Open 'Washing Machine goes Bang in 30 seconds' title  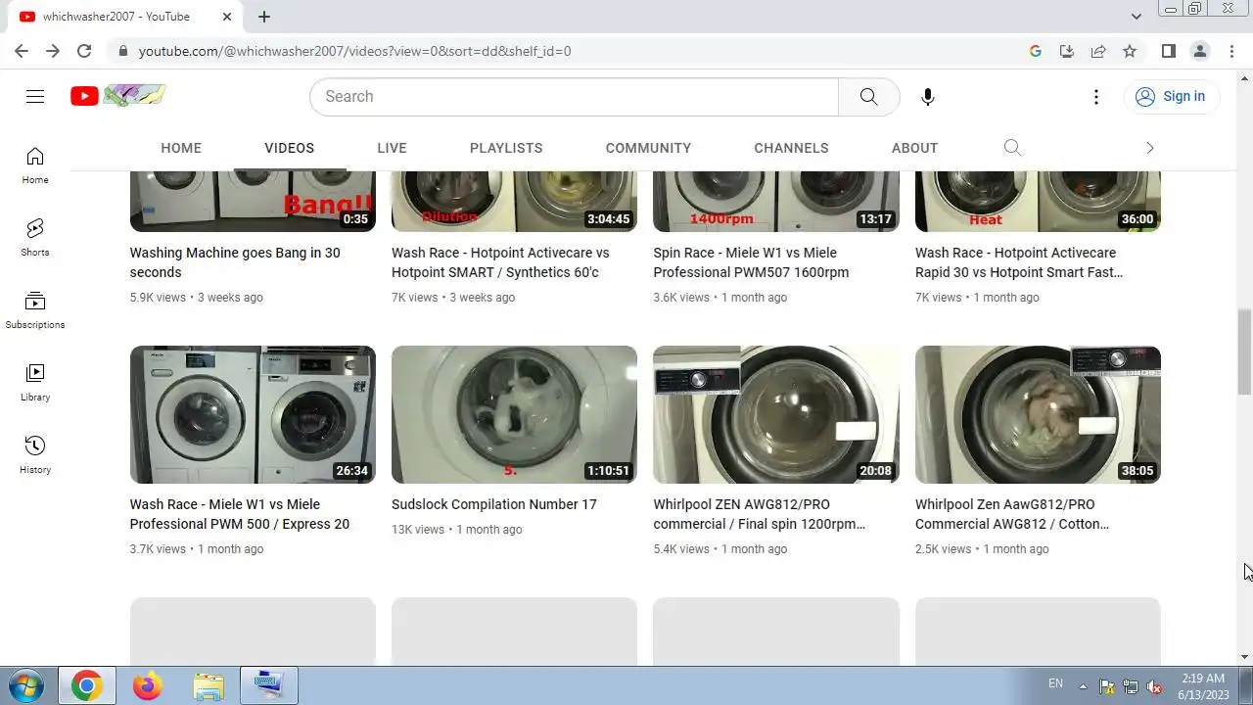[235, 262]
